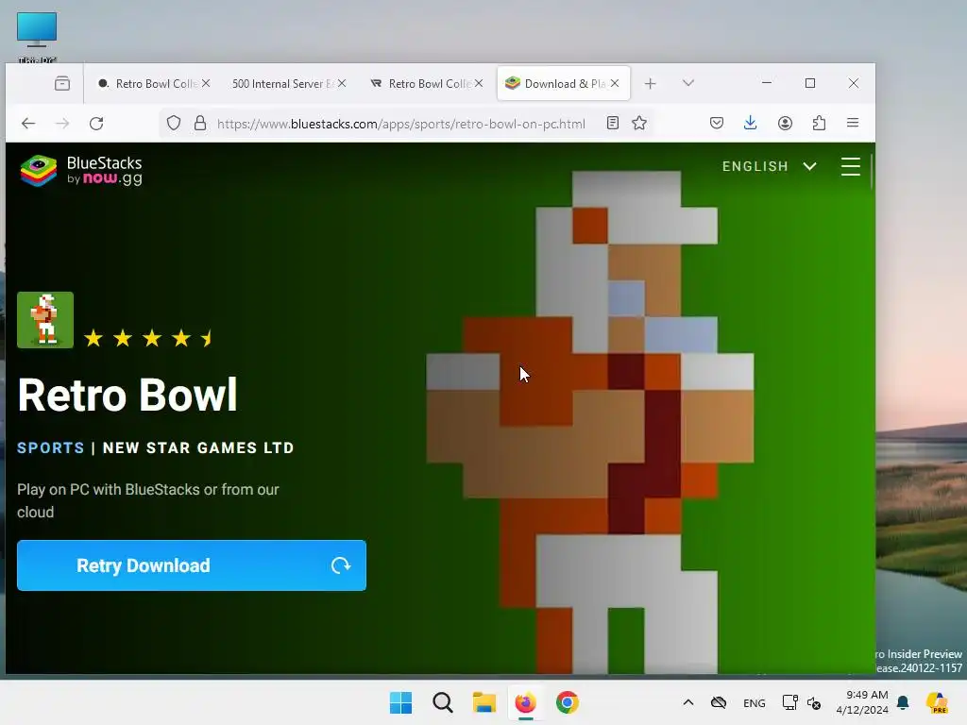Close the third tab, Retro Bowl College
This screenshot has height=725, width=967.
click(x=479, y=83)
